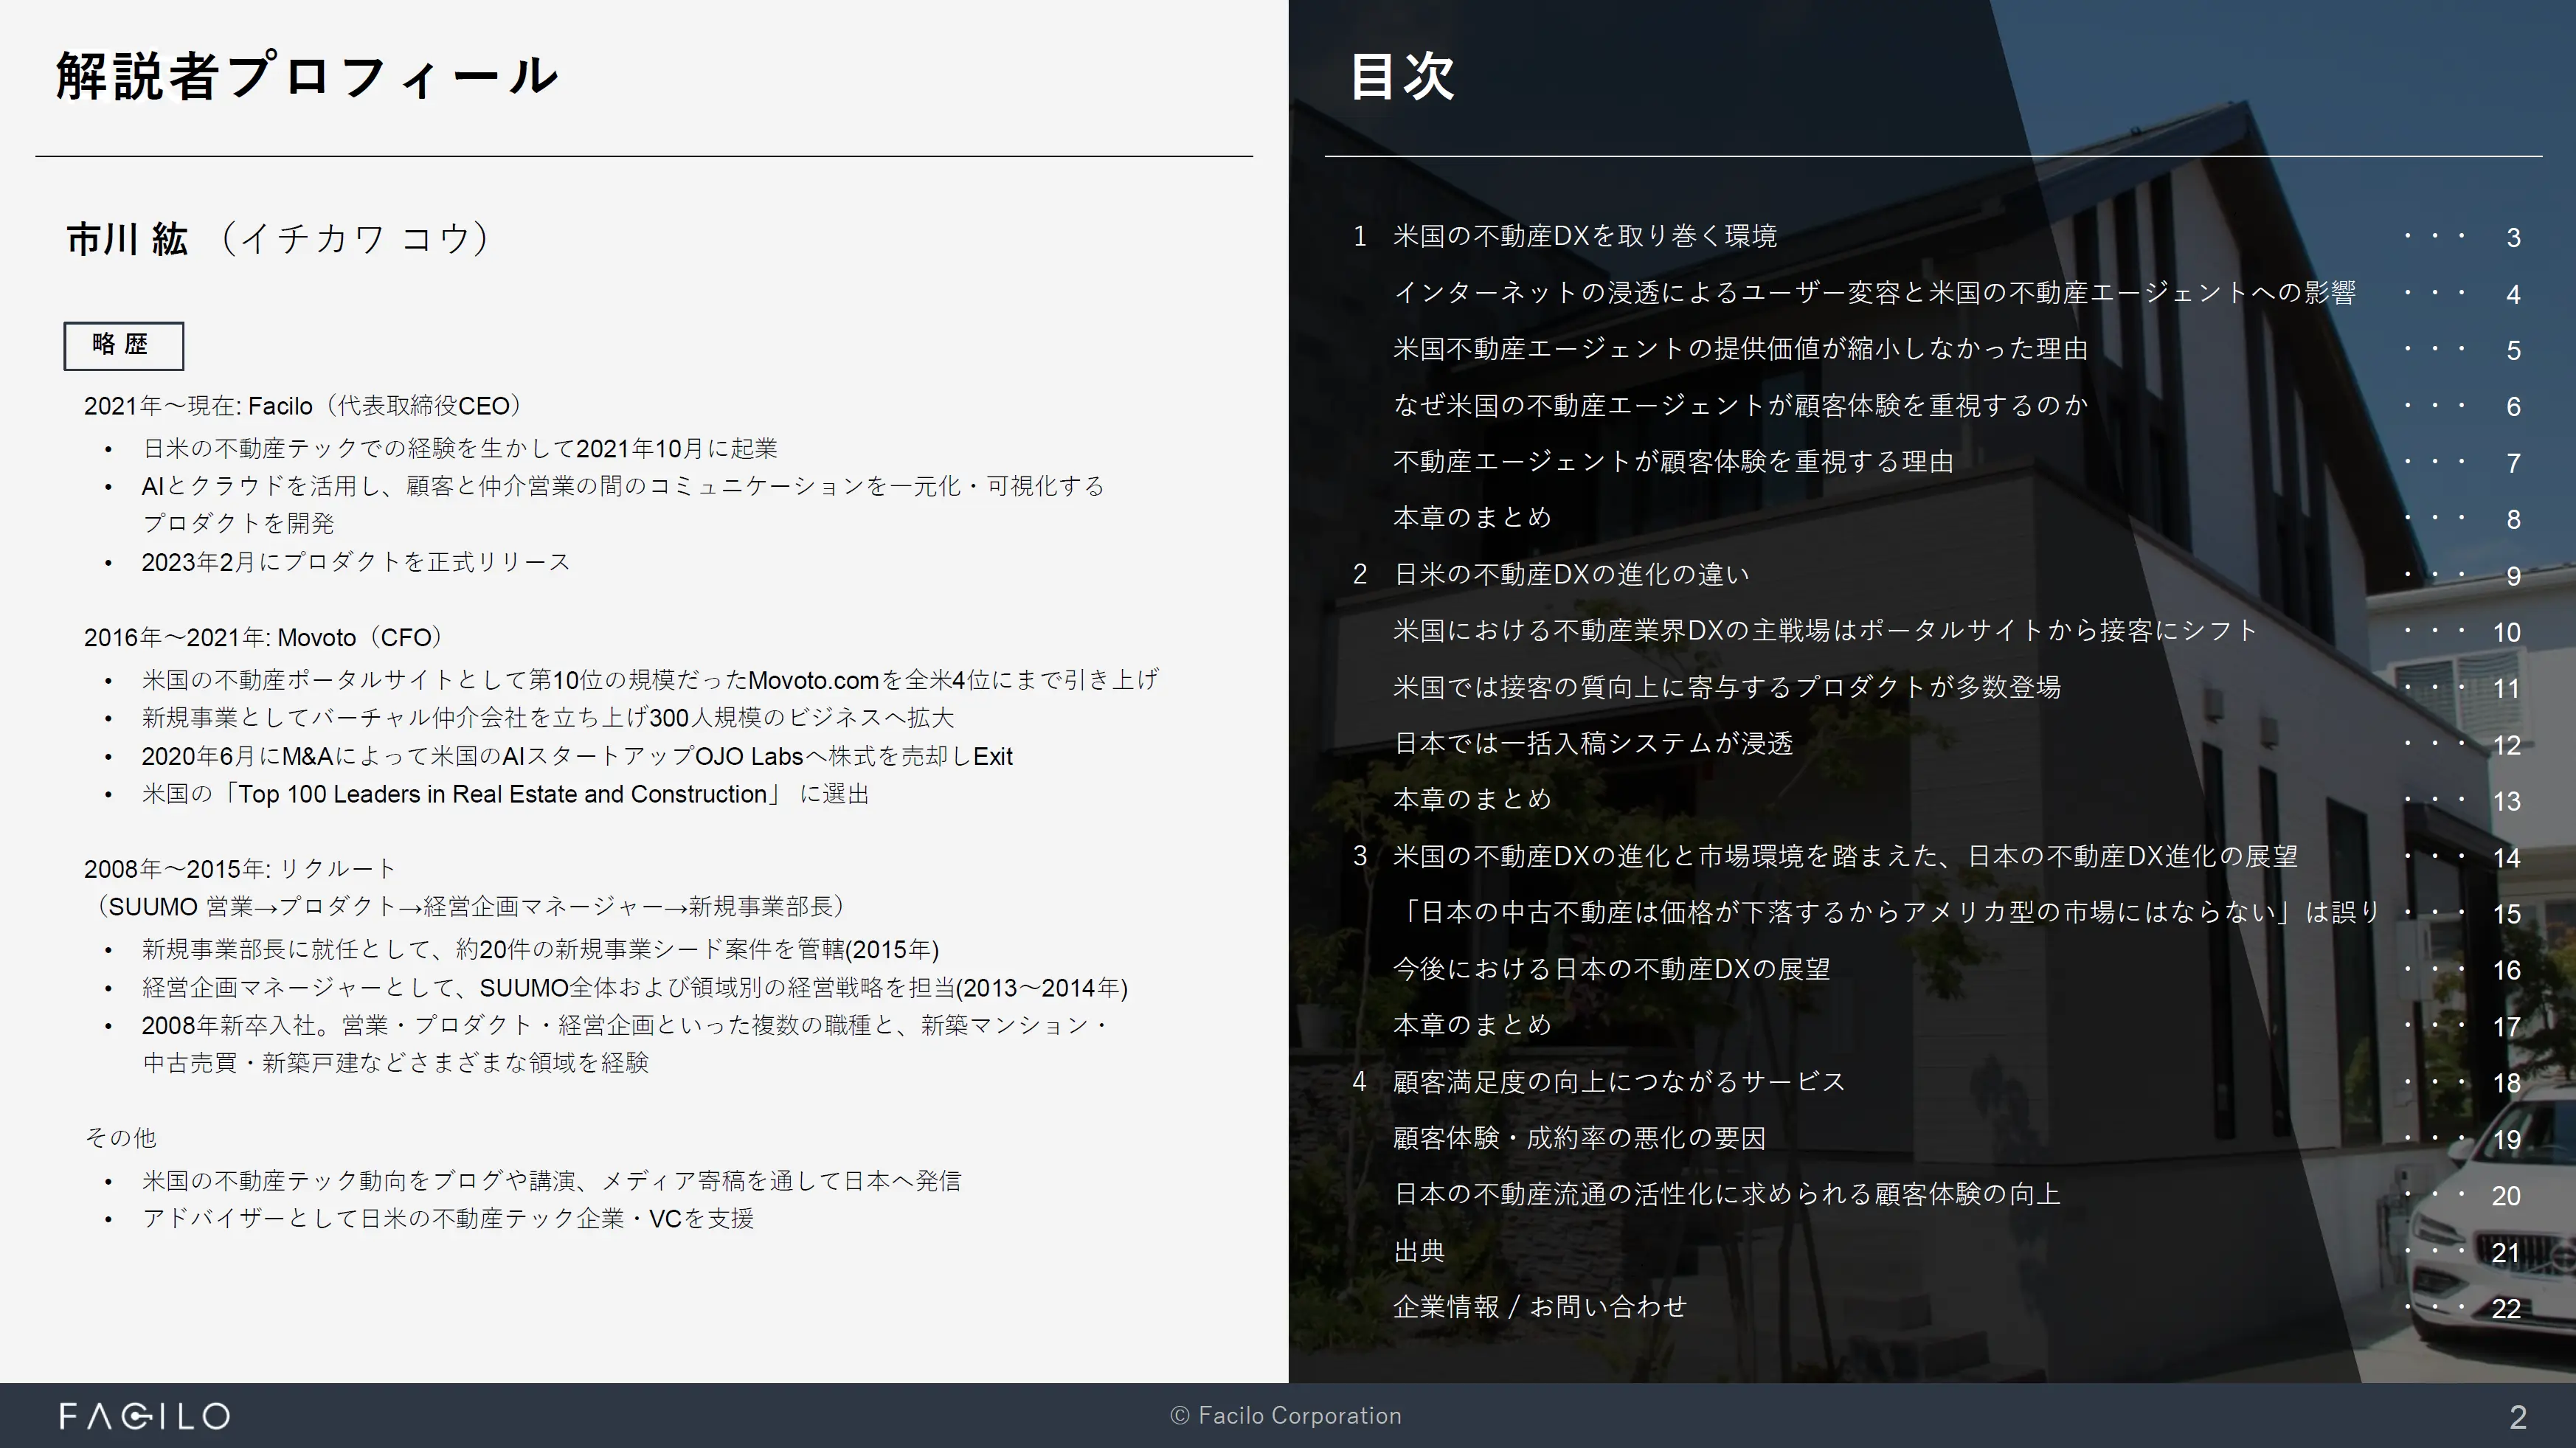Open 米国では接客の質向上に寄与するプロダクトが多数登場 entry
Viewport: 2576px width, 1448px height.
coord(1726,687)
